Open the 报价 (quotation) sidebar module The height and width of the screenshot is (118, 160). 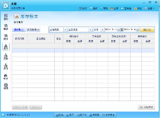pos(6,17)
